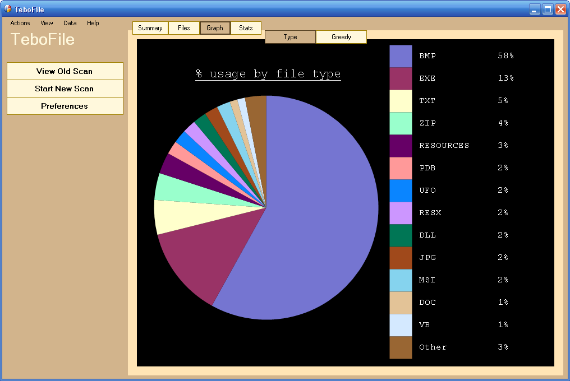Image resolution: width=570 pixels, height=381 pixels.
Task: Click the RESOURCES legend color swatch
Action: tap(401, 146)
